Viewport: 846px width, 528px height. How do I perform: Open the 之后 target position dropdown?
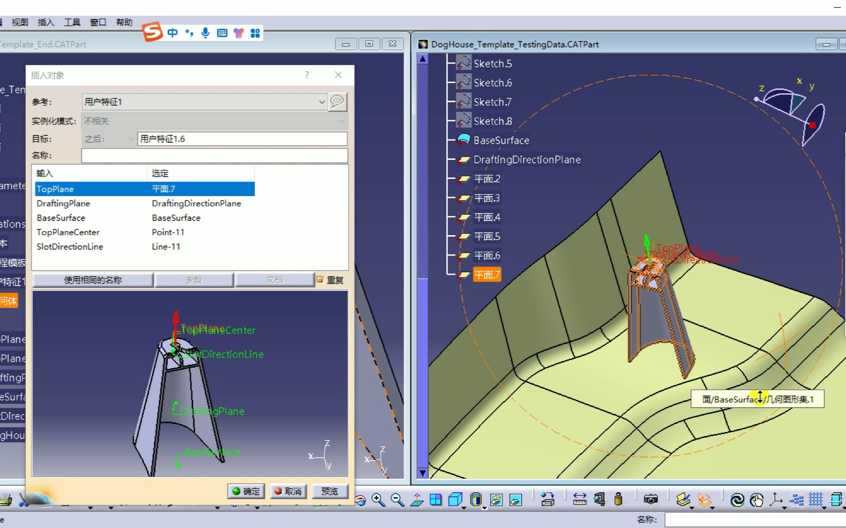(x=130, y=139)
